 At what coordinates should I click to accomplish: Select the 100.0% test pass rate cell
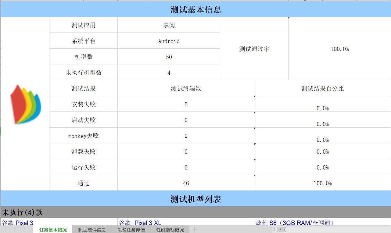(339, 49)
